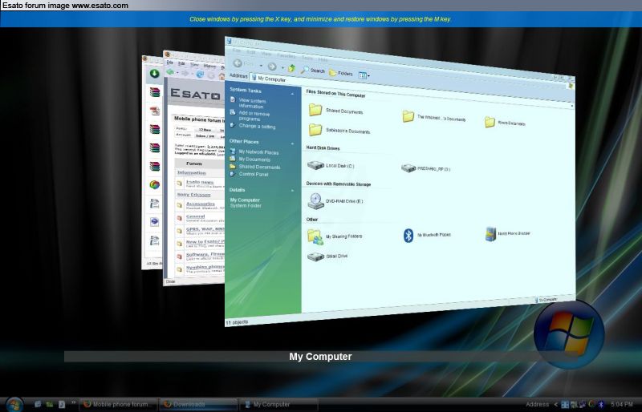
Task: Click the Downloads taskbar button
Action: click(198, 404)
